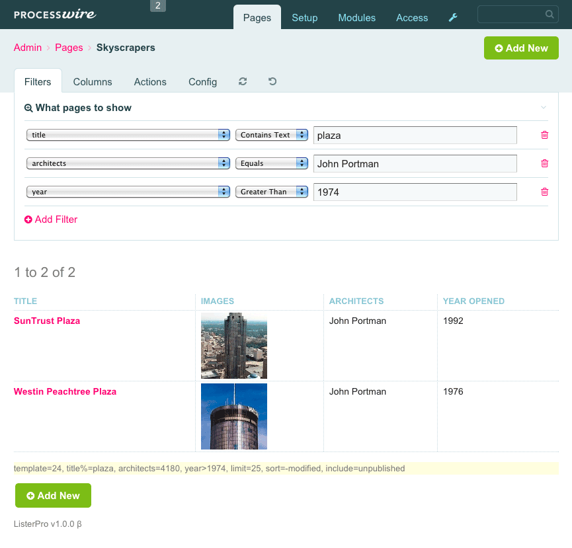Image resolution: width=572 pixels, height=548 pixels.
Task: Open the title field dropdown
Action: pyautogui.click(x=128, y=135)
